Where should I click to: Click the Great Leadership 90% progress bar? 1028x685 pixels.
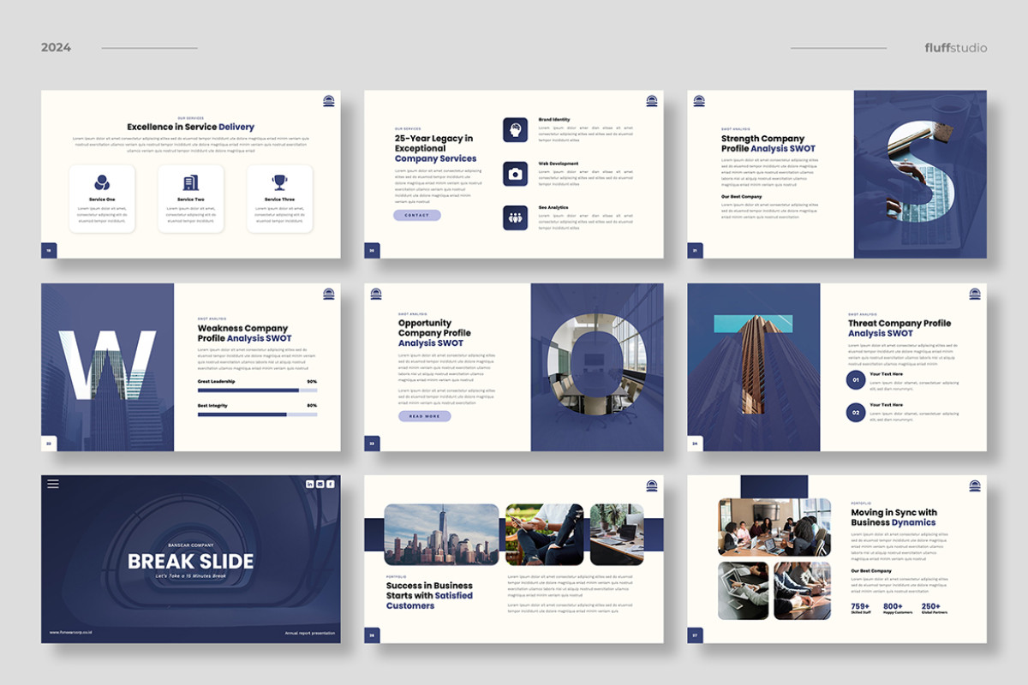(x=257, y=388)
